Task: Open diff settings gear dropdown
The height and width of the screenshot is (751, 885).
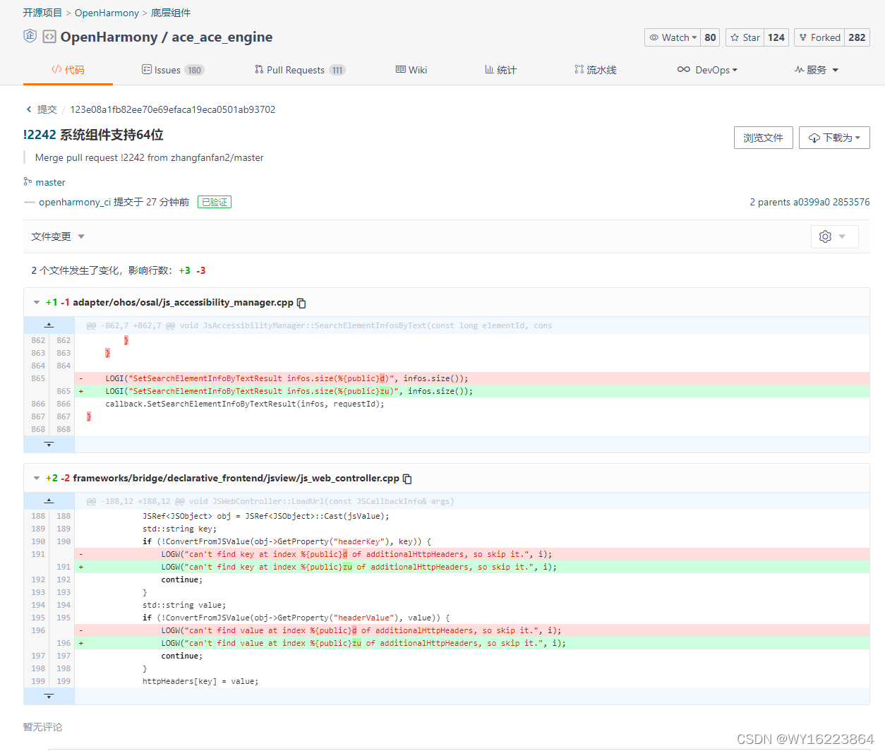Action: tap(834, 236)
